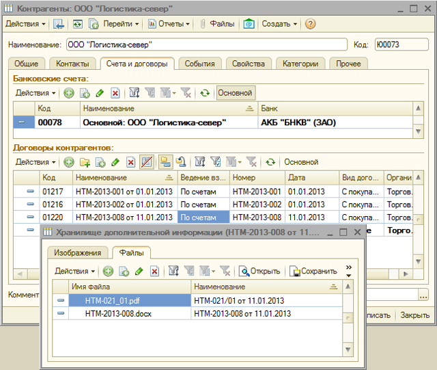Edit contract with pencil icon
The width and height of the screenshot is (437, 370).
click(115, 162)
